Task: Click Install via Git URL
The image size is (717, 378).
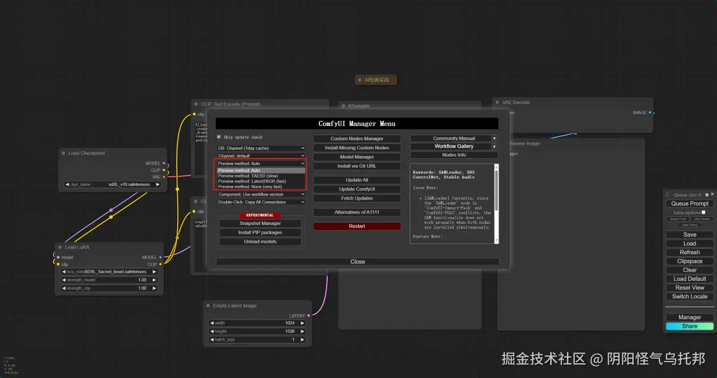Action: pos(357,166)
